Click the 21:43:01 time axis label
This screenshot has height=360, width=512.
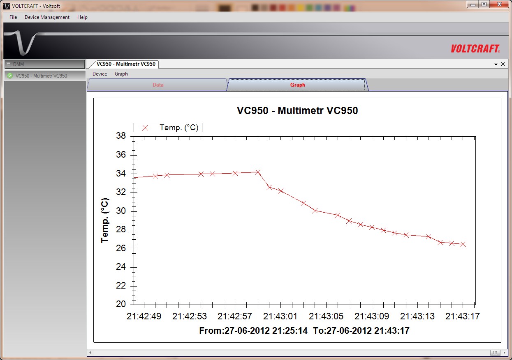(280, 316)
